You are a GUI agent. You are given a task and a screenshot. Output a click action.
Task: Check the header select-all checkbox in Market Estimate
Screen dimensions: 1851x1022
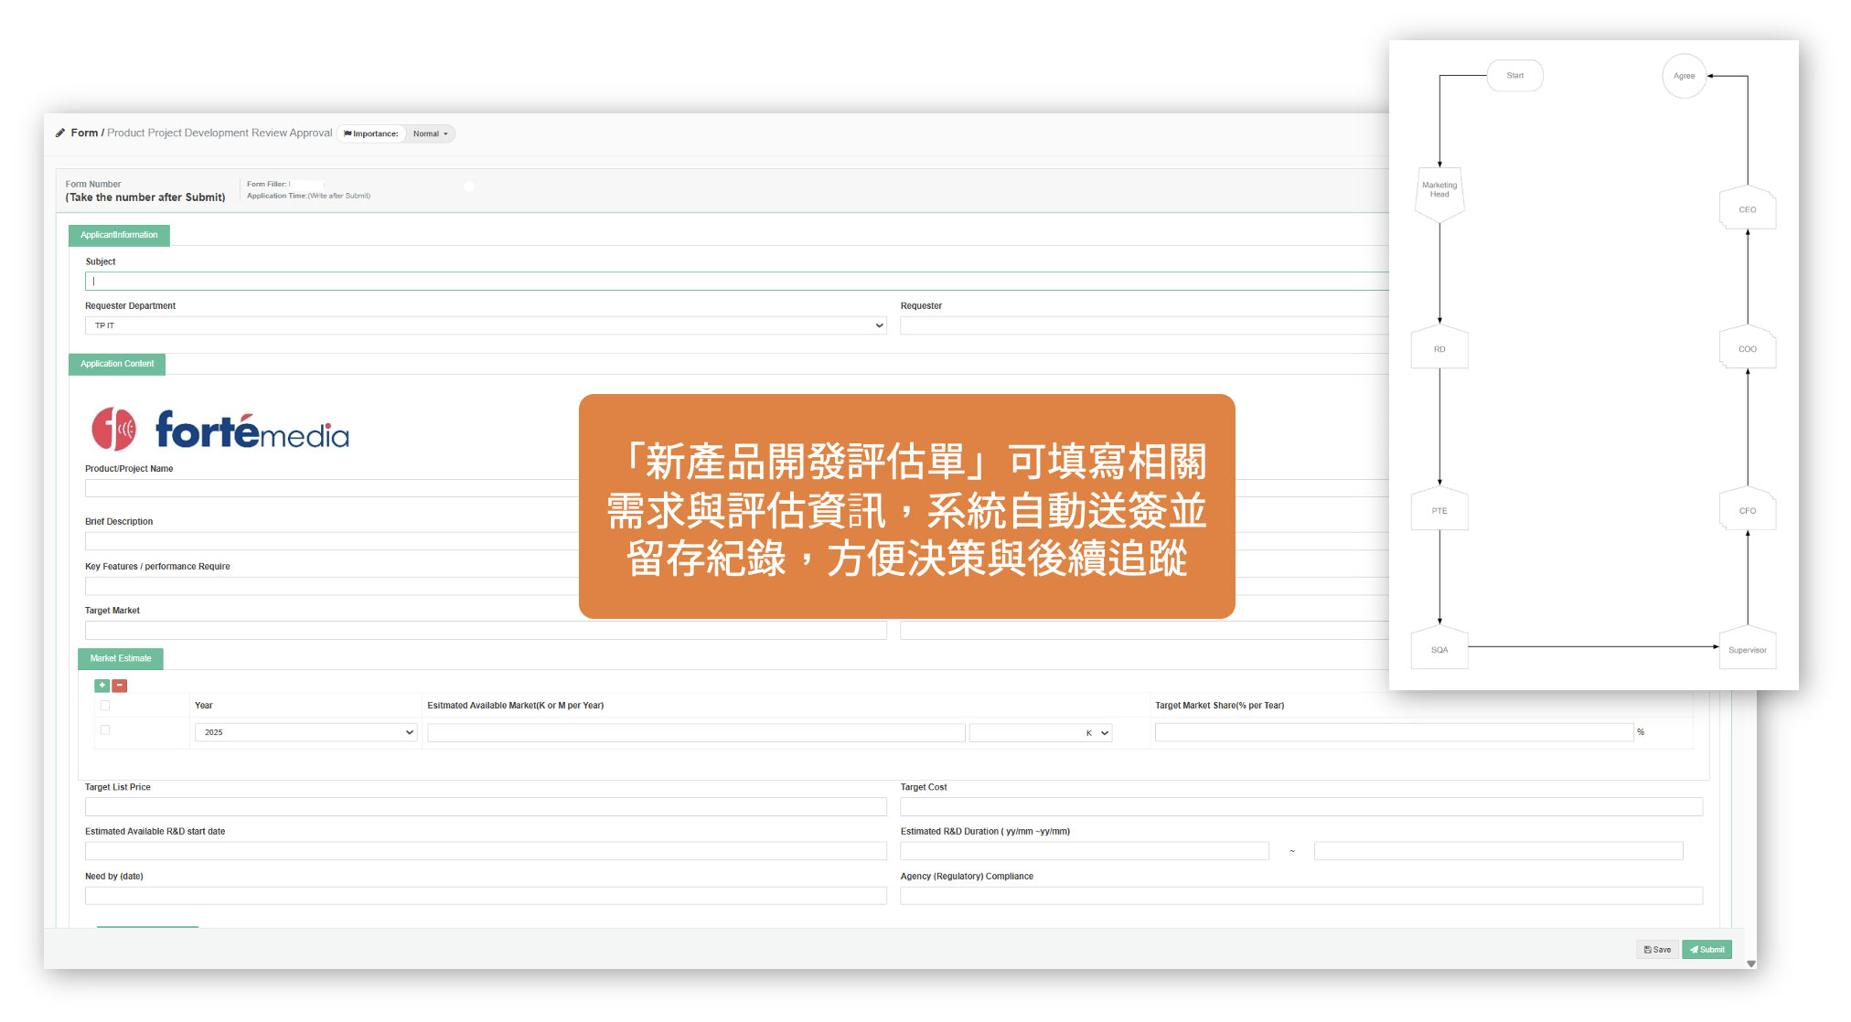tap(105, 706)
